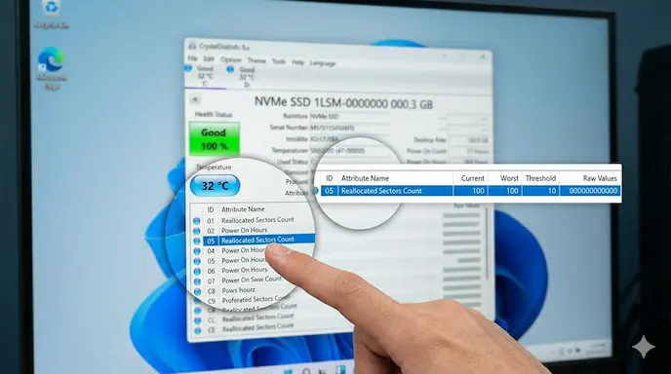The width and height of the screenshot is (671, 374).
Task: Click status orb of row 01
Action: (x=196, y=221)
